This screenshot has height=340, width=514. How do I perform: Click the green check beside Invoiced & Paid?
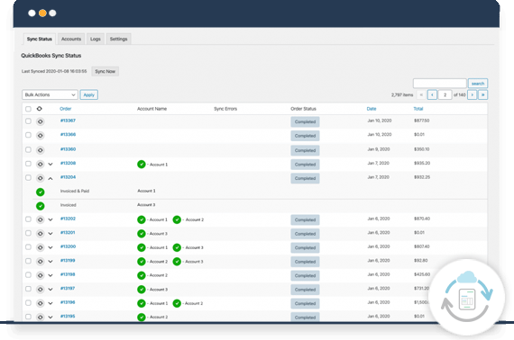point(41,192)
